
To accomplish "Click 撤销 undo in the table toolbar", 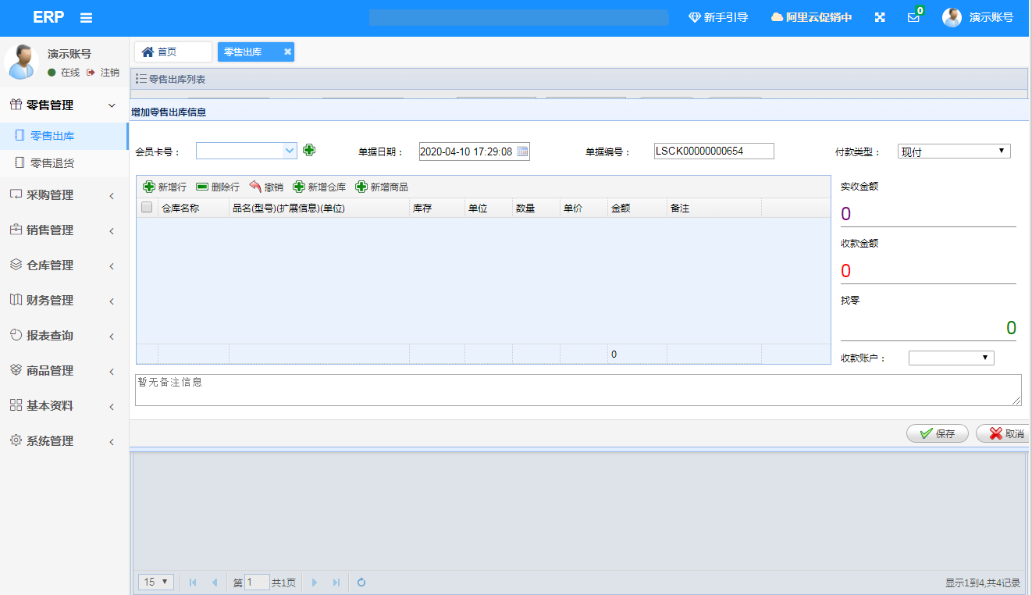I will click(266, 187).
